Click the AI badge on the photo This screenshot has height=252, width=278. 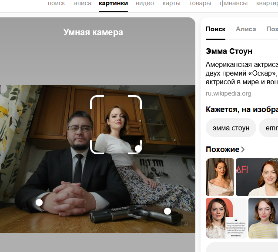186,224
